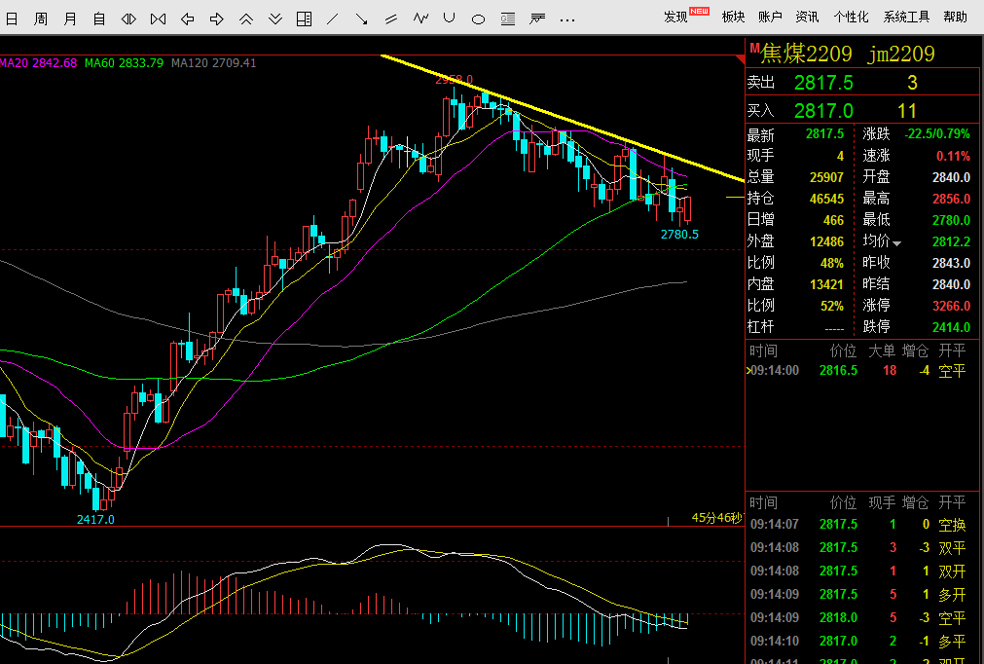Click the 内盘 value 13421
984x664 pixels.
[826, 284]
